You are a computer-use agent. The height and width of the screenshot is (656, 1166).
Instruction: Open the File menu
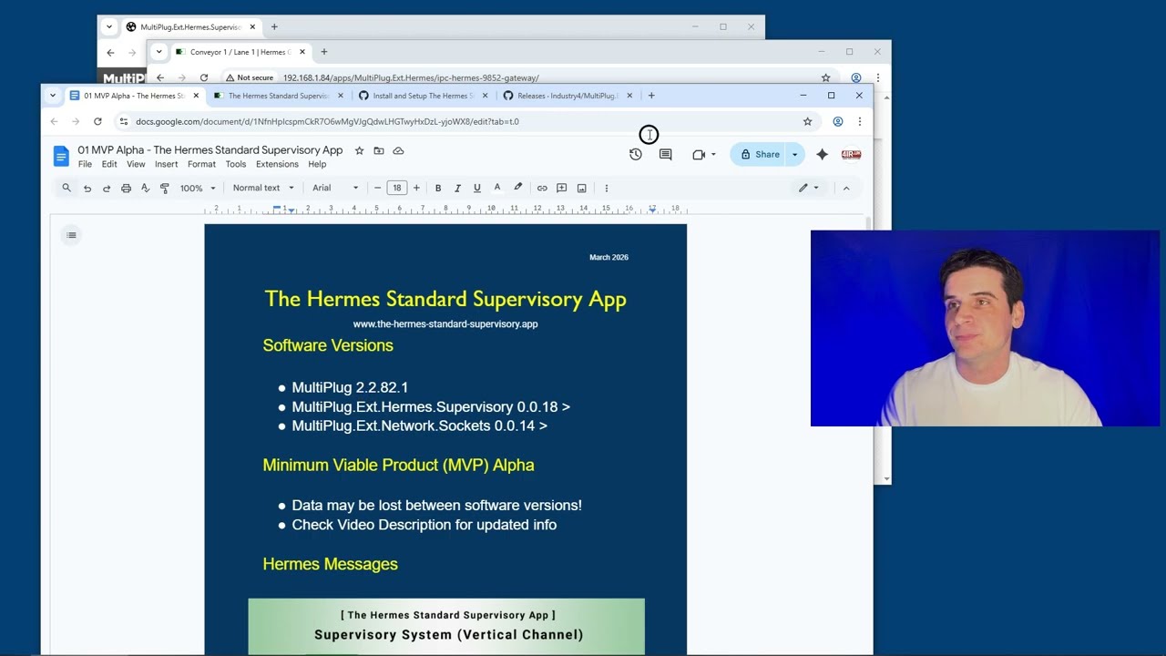[85, 164]
